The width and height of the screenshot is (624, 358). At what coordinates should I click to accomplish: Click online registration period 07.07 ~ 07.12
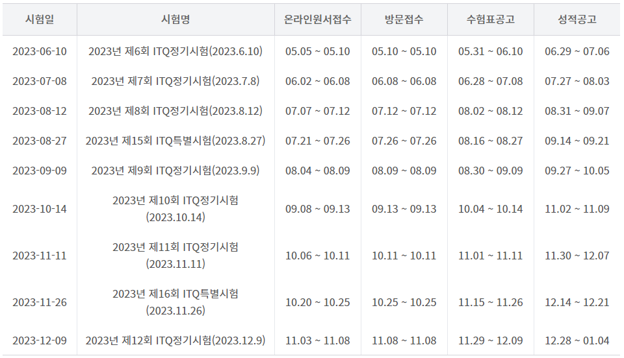(318, 111)
